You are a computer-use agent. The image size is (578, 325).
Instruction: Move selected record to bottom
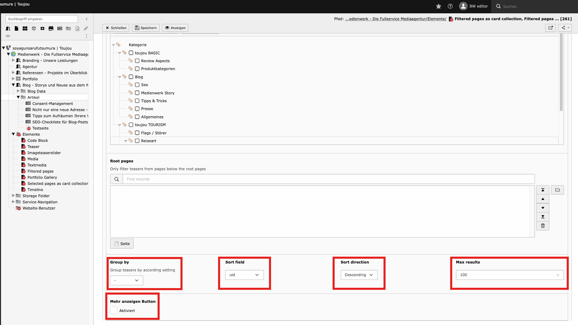pyautogui.click(x=542, y=217)
